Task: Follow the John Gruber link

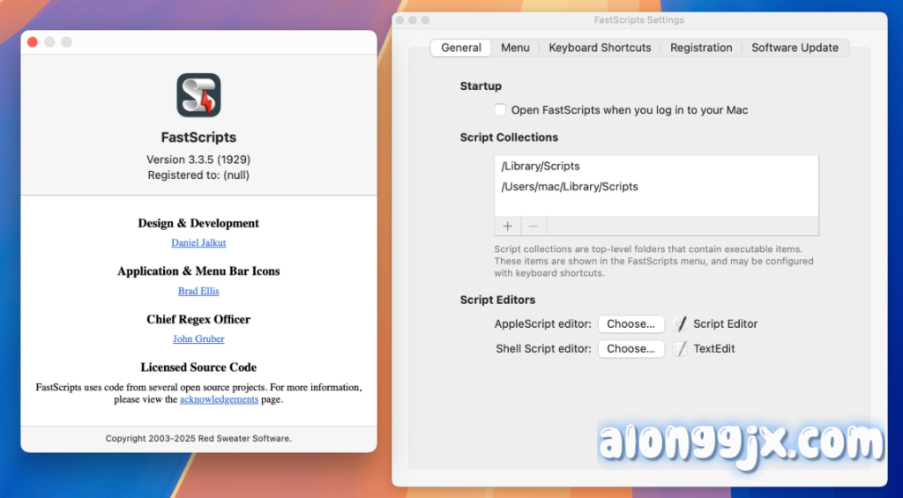Action: 198,338
